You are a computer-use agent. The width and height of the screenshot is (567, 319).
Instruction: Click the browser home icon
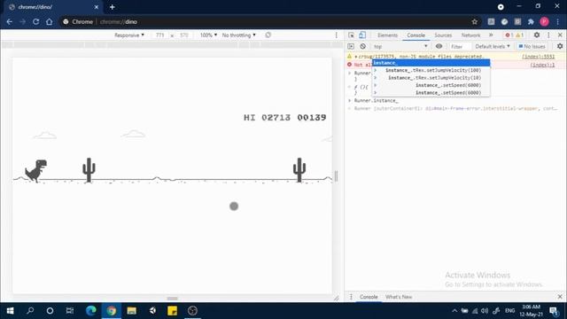pyautogui.click(x=50, y=21)
